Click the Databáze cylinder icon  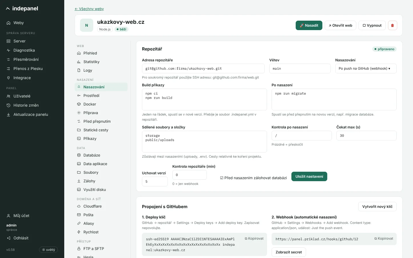coord(79,155)
